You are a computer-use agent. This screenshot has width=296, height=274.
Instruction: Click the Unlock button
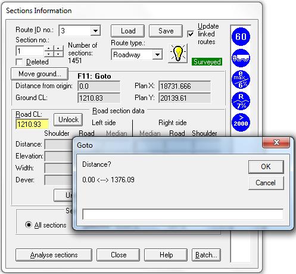click(x=68, y=120)
